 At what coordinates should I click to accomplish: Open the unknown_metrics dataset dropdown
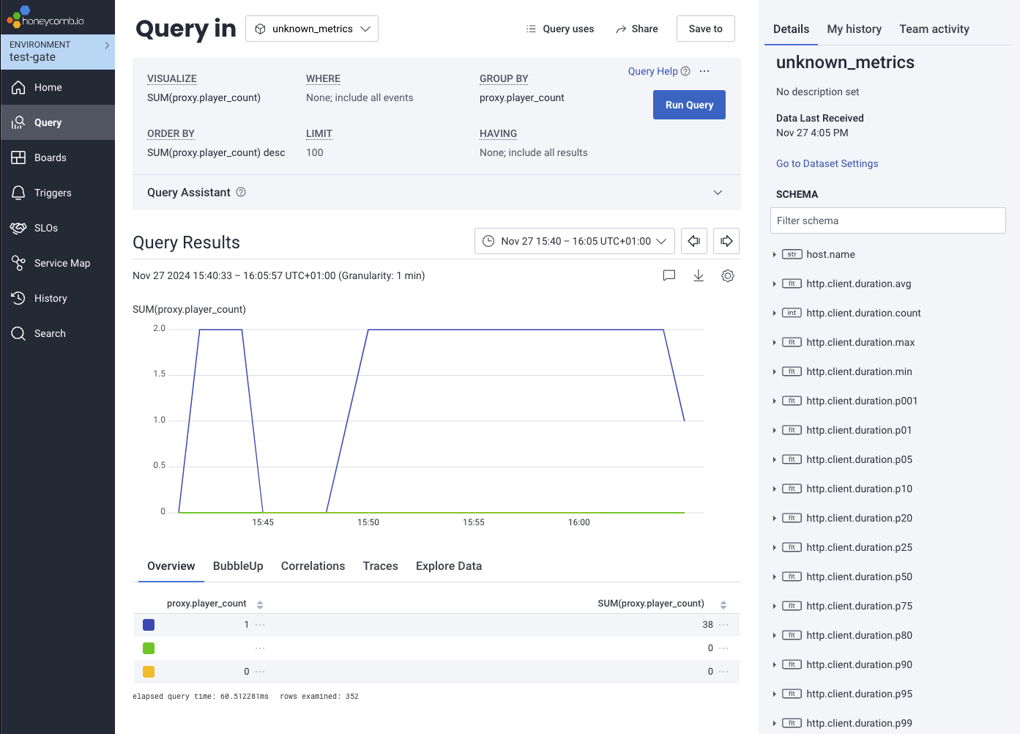click(x=312, y=29)
